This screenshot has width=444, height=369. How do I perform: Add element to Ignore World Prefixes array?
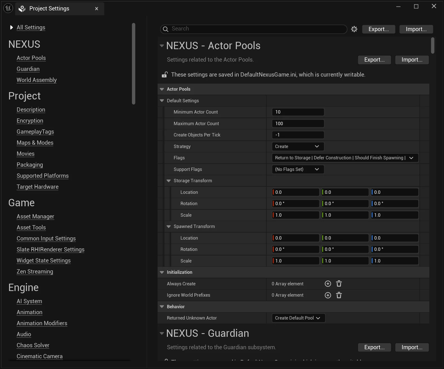328,295
